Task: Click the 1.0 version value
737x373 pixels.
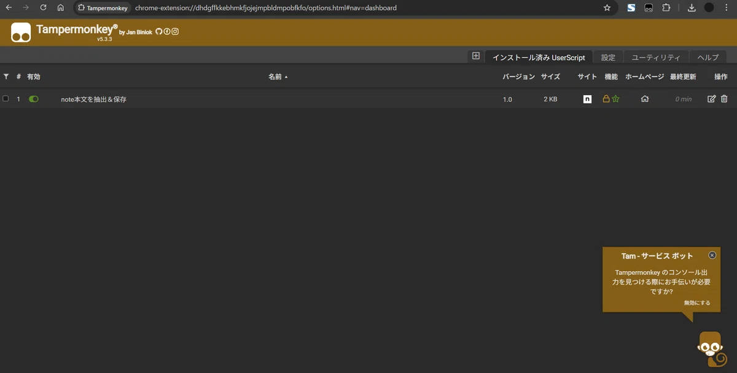Action: (x=507, y=99)
